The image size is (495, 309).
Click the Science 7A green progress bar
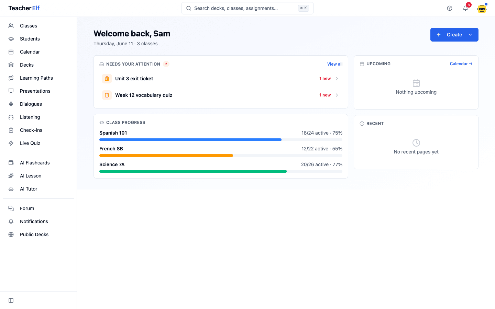point(193,171)
